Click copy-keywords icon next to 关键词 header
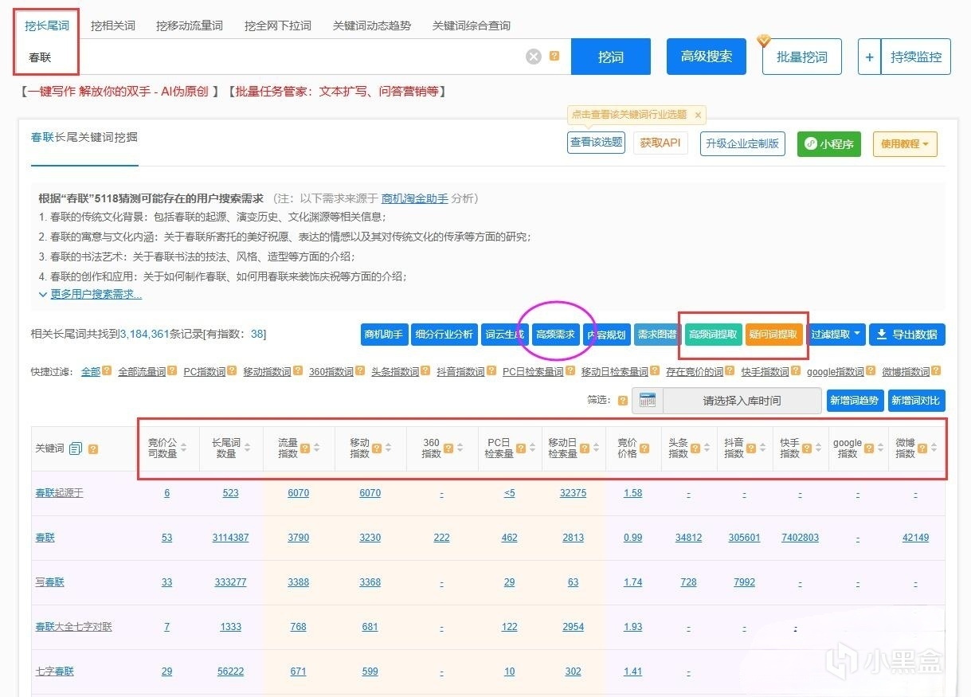The width and height of the screenshot is (971, 697). (76, 448)
